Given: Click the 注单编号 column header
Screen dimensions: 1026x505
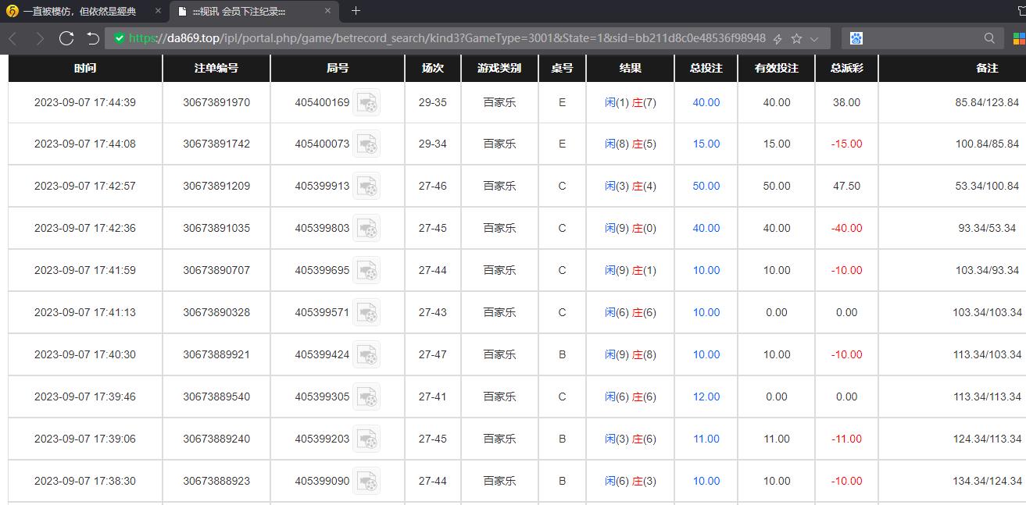Looking at the screenshot, I should click(x=216, y=68).
